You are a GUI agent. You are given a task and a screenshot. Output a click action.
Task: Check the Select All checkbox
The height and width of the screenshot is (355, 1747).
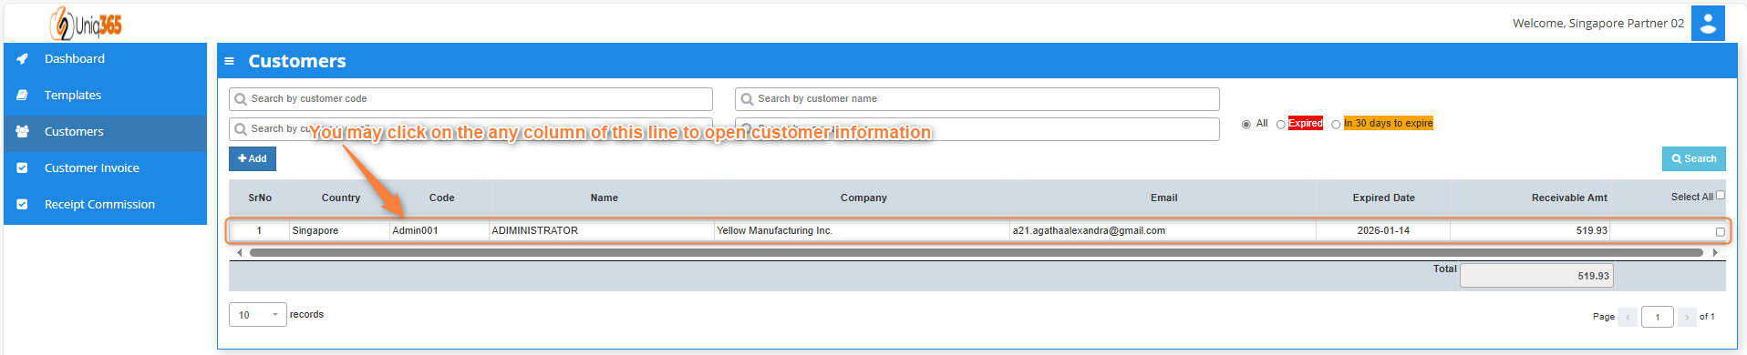(x=1721, y=195)
